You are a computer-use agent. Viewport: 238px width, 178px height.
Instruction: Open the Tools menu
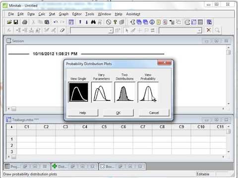[90, 14]
